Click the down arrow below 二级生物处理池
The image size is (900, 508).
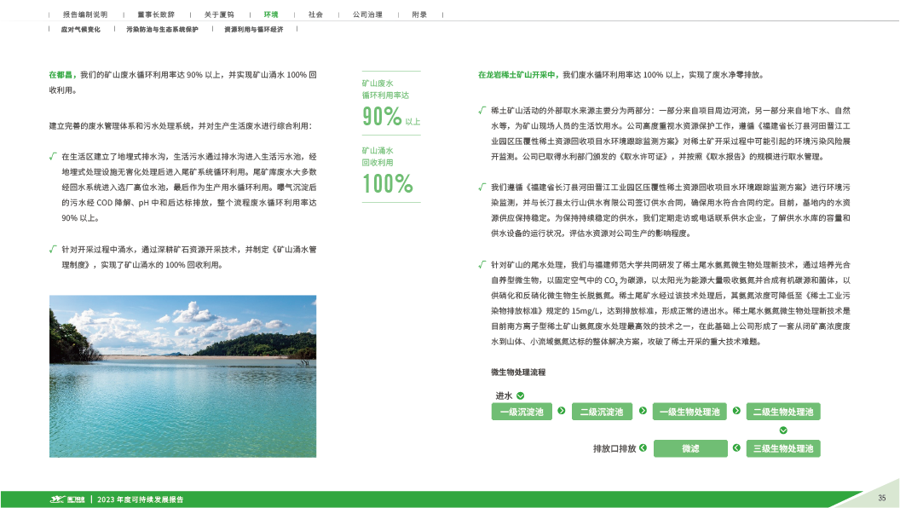point(783,430)
